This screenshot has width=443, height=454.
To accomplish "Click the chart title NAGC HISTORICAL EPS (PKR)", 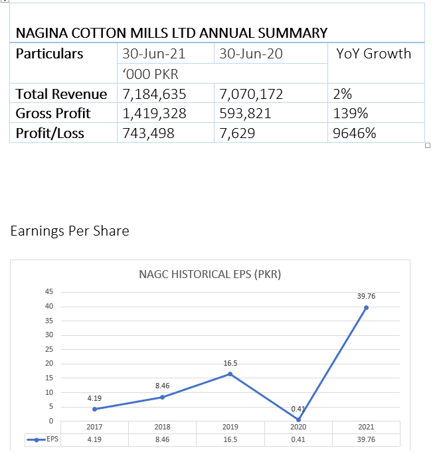I will 210,274.
